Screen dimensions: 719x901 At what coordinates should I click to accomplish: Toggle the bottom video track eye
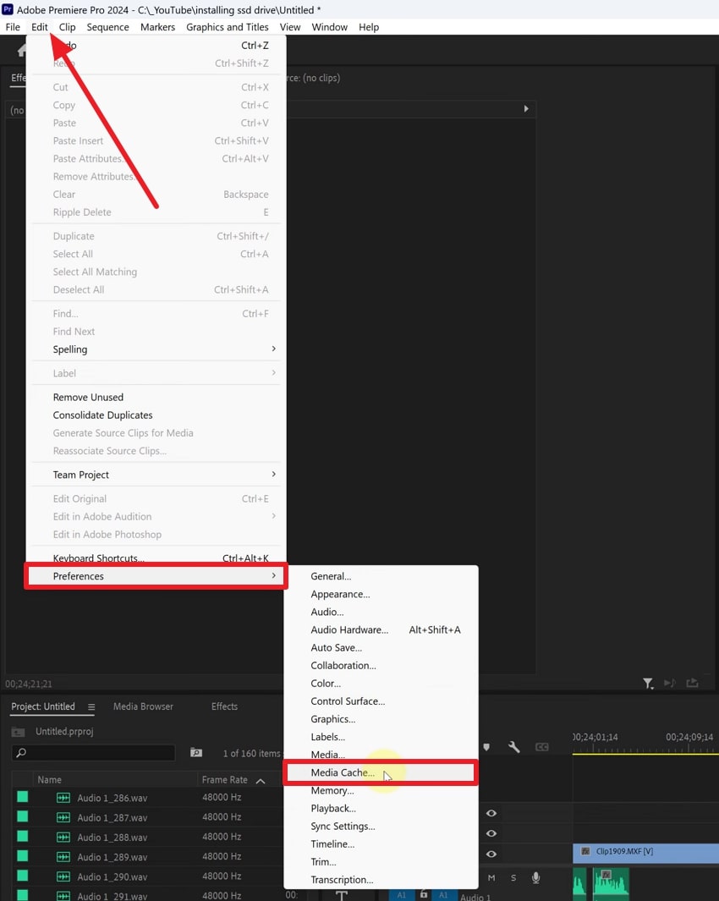pos(491,854)
